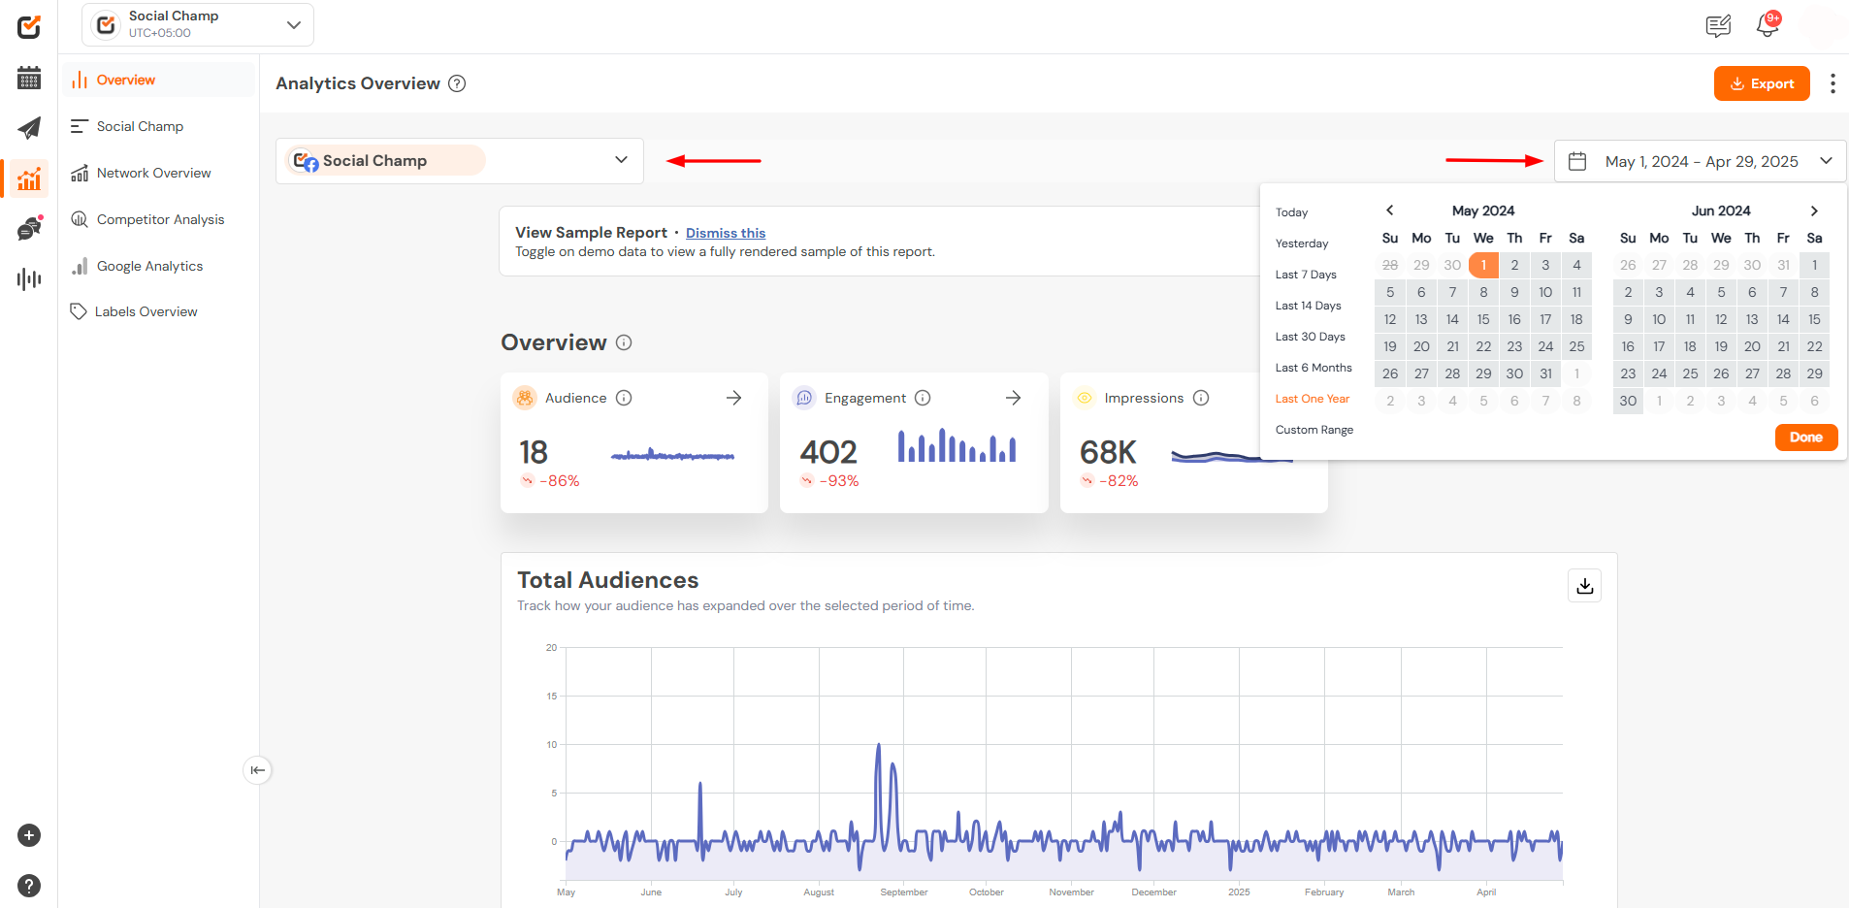This screenshot has height=908, width=1849.
Task: Open the listening soundwave icon
Action: coord(29,279)
